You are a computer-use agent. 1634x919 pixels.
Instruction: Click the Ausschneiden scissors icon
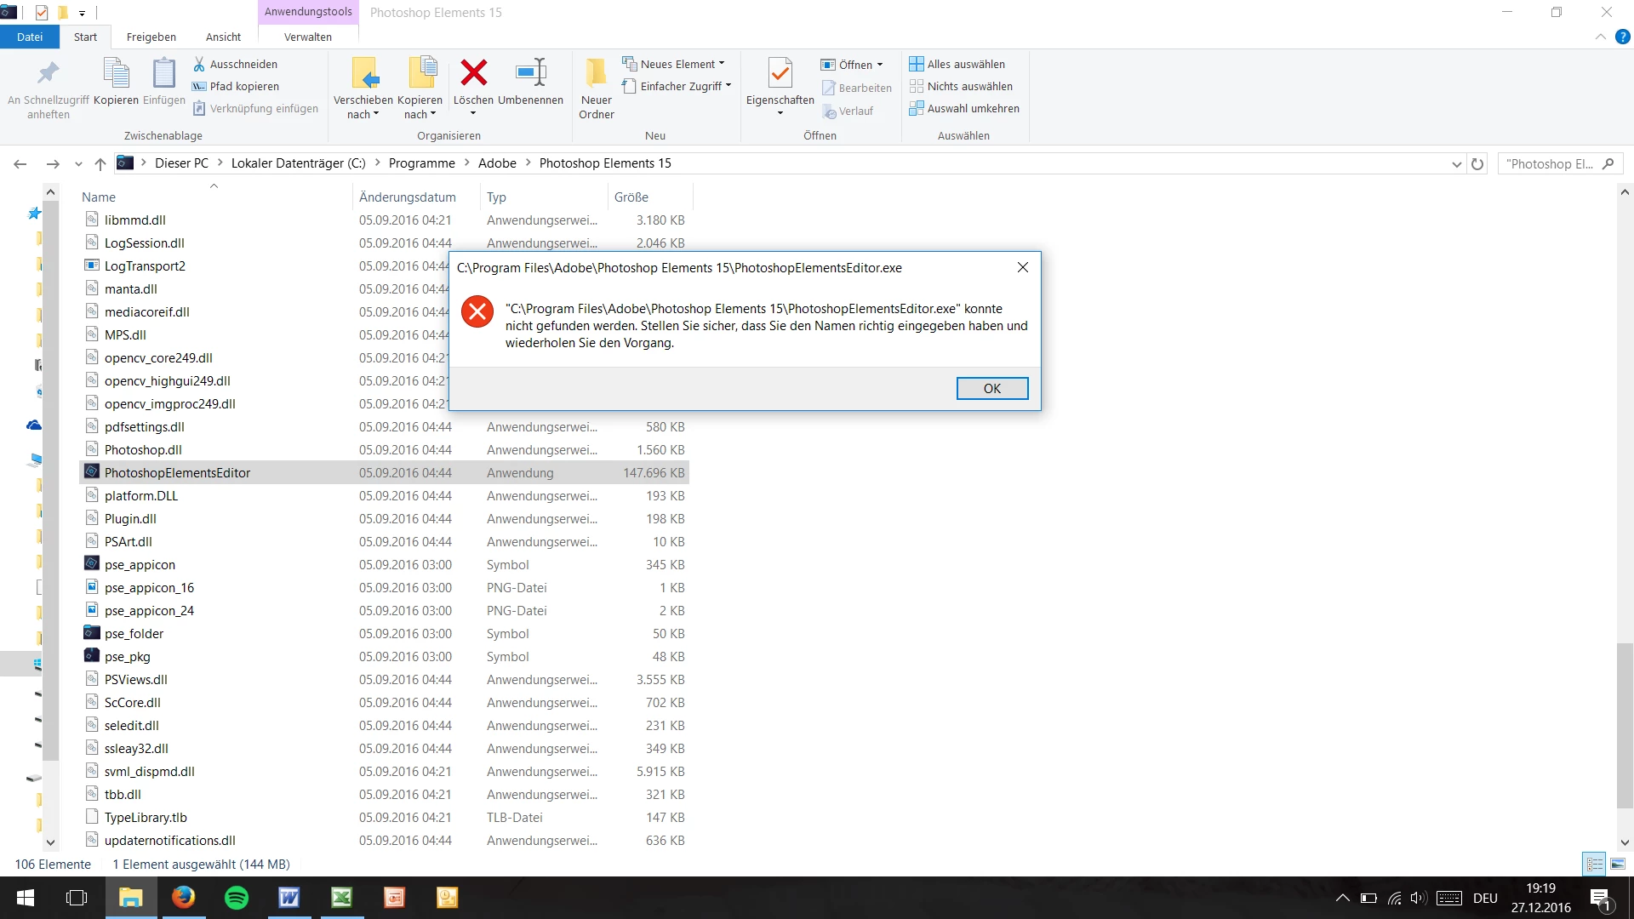tap(199, 64)
